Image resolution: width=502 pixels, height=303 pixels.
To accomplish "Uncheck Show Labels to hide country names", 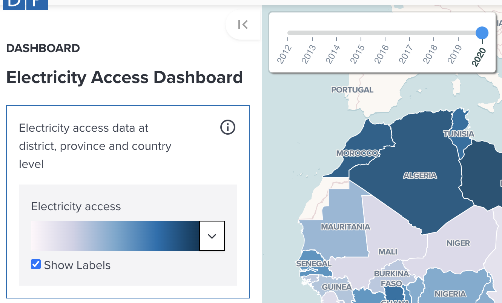I will click(35, 264).
